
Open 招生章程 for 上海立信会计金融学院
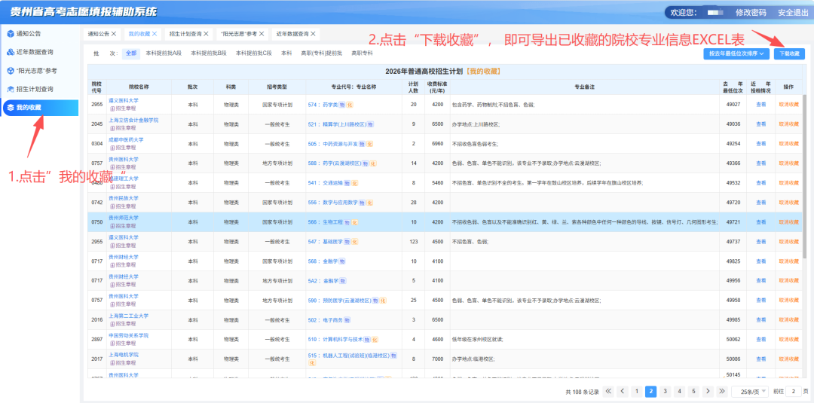[123, 128]
